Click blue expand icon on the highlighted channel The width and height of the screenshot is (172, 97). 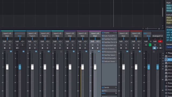point(99,51)
